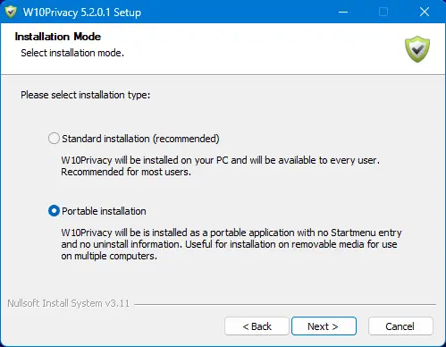Proceed with the 'Next >' button
Viewport: 446px width, 347px height.
[x=324, y=326]
